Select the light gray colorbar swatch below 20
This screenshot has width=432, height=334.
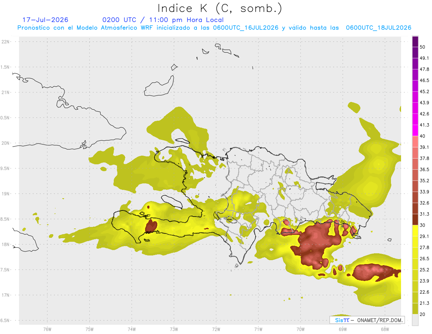pos(415,320)
